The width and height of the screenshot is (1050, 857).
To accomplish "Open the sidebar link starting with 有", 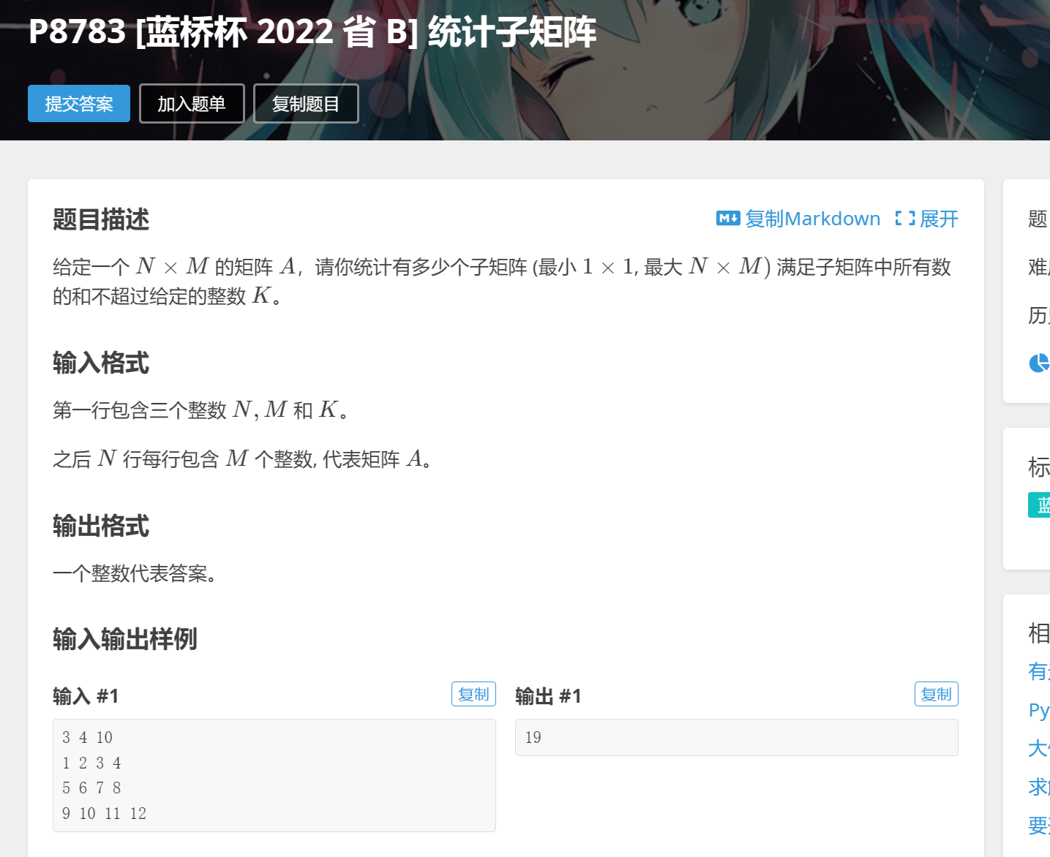I will [1039, 671].
